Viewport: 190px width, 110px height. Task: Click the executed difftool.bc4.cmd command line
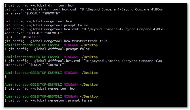(84, 61)
